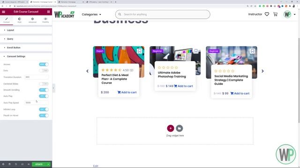Open the Social Media Marketing thumbnail
The height and width of the screenshot is (168, 300).
(232, 56)
